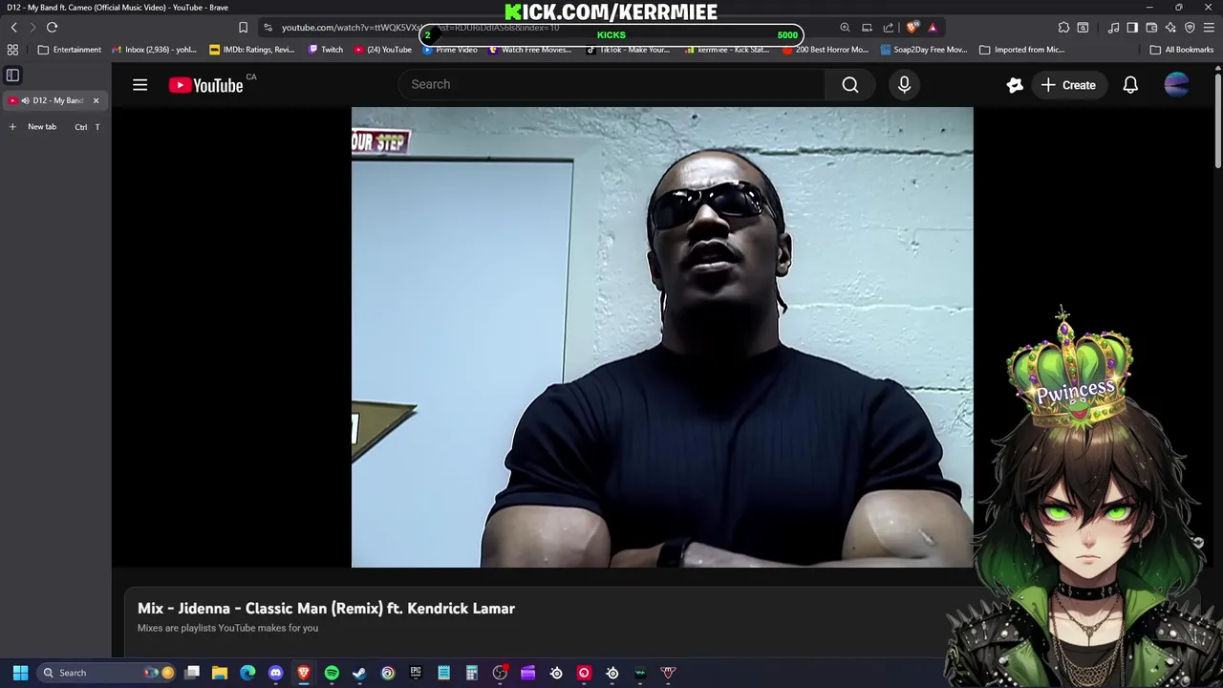Reload the page with the refresh icon
The width and height of the screenshot is (1223, 688).
coord(52,28)
